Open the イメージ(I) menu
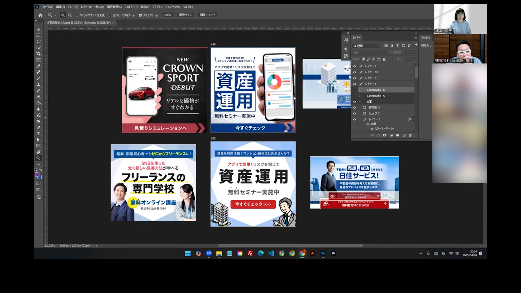521x293 pixels. (x=73, y=7)
